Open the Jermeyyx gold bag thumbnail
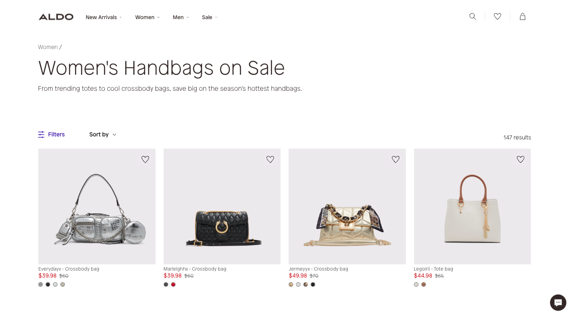570x314 pixels. (x=347, y=207)
